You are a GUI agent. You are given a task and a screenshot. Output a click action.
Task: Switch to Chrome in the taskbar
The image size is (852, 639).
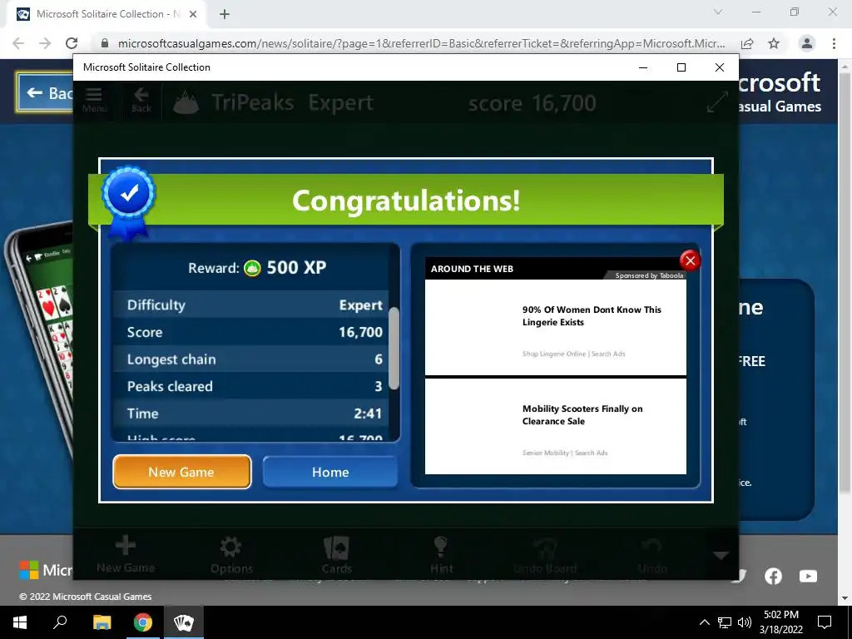tap(143, 622)
